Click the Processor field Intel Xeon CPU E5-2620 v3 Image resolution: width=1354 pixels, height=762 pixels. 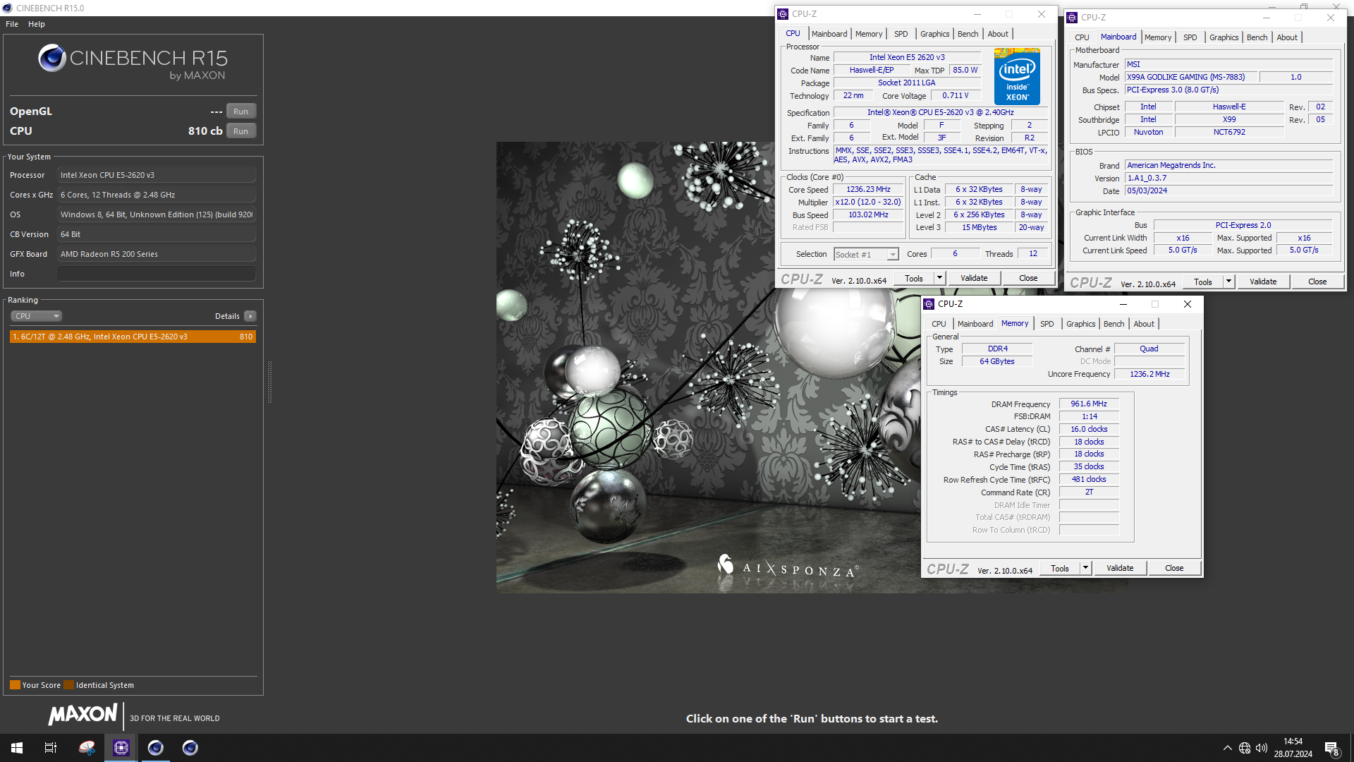click(157, 175)
